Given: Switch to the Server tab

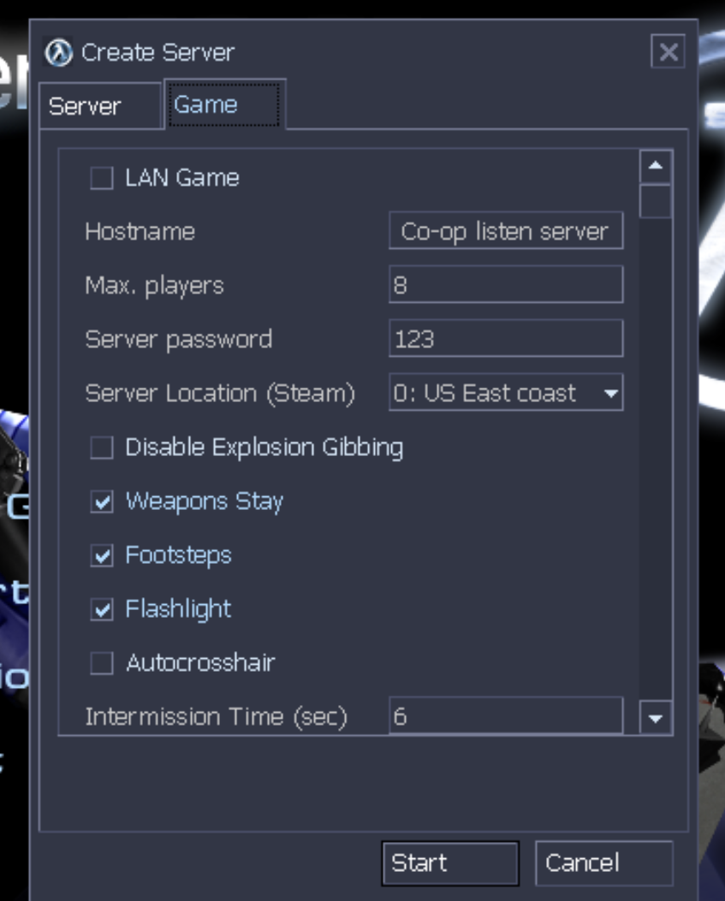Looking at the screenshot, I should tap(101, 106).
